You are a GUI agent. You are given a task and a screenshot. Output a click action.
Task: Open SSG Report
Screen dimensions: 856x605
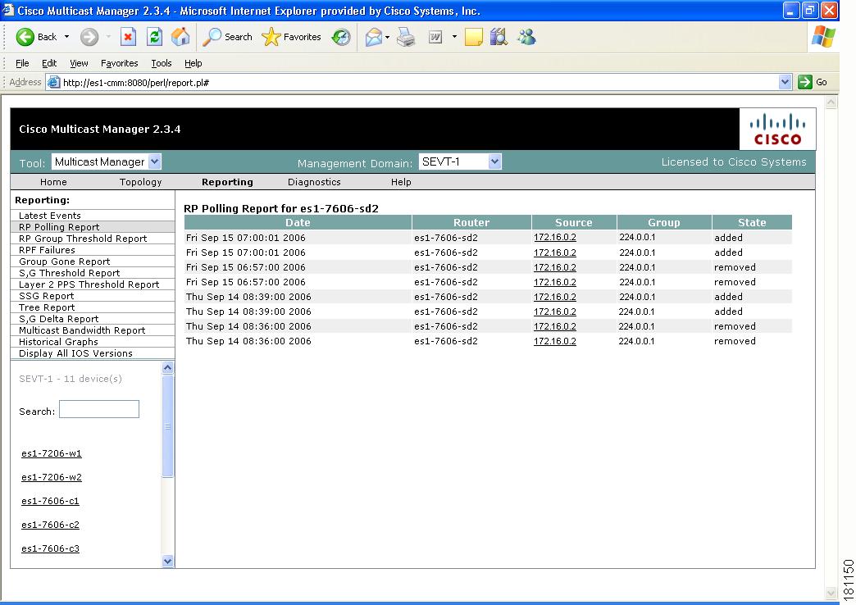[x=47, y=296]
